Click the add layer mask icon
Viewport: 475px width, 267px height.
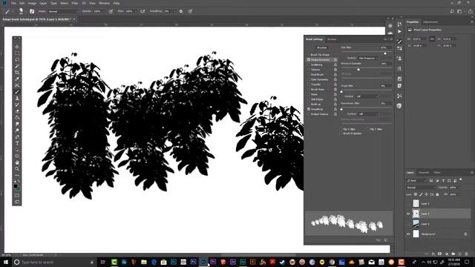coord(440,254)
